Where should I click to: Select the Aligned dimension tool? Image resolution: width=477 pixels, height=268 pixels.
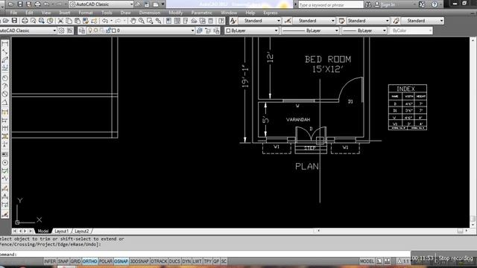point(5,52)
